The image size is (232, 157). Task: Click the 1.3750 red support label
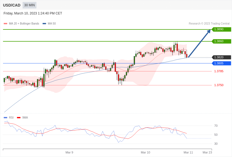219,85
